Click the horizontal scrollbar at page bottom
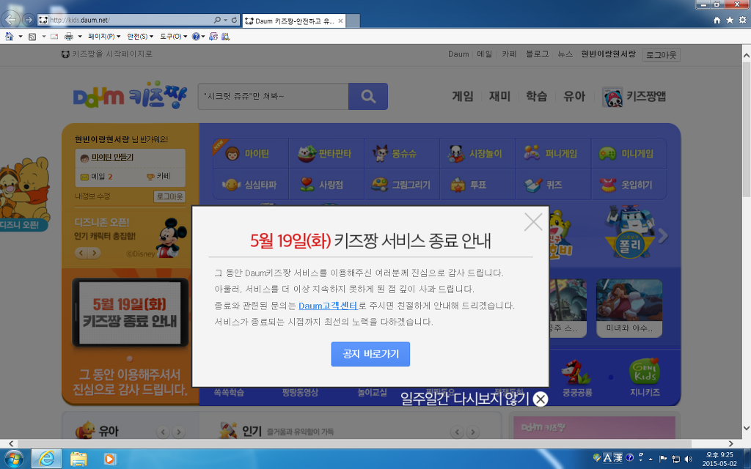Viewport: 751px width, 469px height. pyautogui.click(x=367, y=443)
